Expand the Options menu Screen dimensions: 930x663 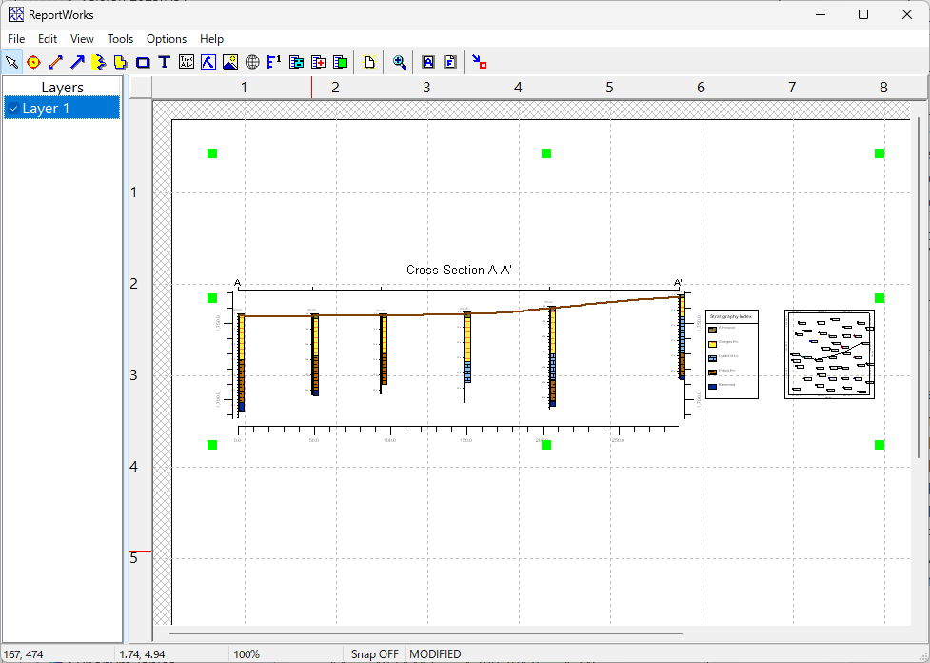pyautogui.click(x=167, y=39)
